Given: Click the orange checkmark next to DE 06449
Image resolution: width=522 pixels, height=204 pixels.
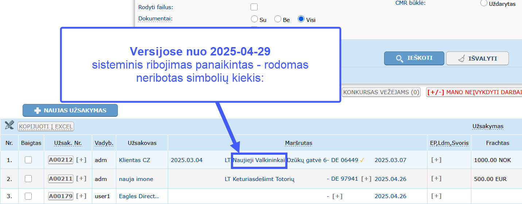Looking at the screenshot, I should pos(361,160).
